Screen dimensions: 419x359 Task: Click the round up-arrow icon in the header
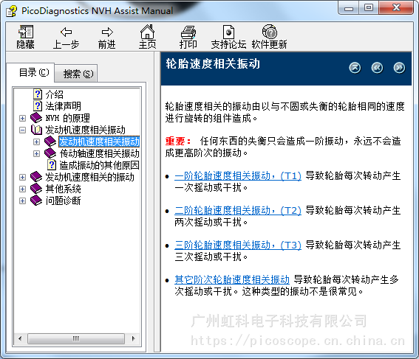pyautogui.click(x=355, y=68)
